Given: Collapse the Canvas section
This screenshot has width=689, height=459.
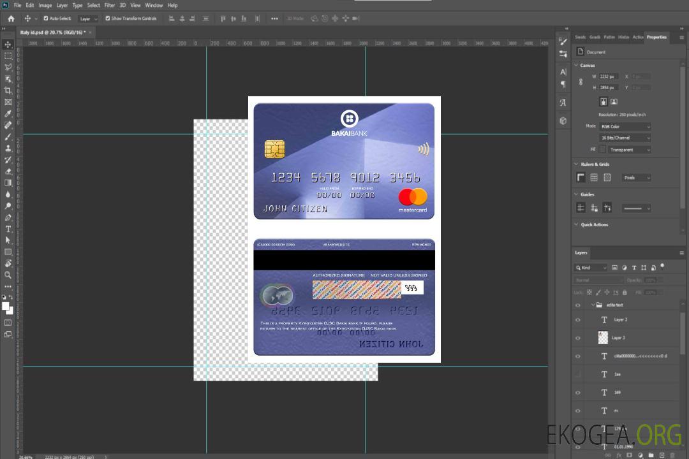Looking at the screenshot, I should 577,65.
